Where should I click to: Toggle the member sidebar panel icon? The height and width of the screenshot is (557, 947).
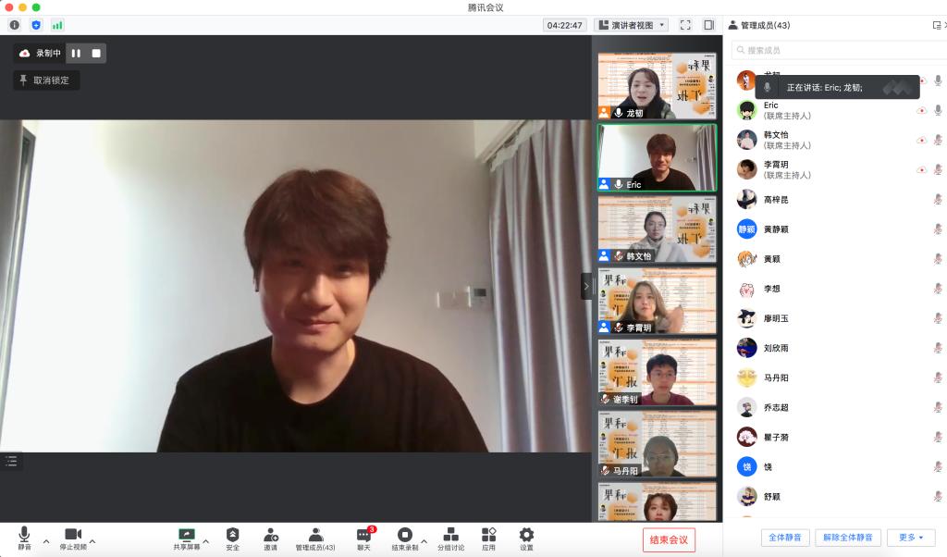pyautogui.click(x=708, y=25)
